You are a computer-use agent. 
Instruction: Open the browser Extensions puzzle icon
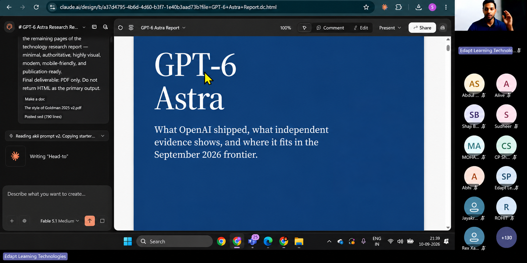tap(399, 7)
